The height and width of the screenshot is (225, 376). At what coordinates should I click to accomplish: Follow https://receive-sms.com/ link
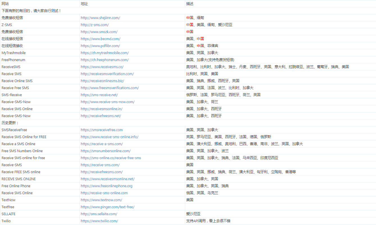[100, 165]
